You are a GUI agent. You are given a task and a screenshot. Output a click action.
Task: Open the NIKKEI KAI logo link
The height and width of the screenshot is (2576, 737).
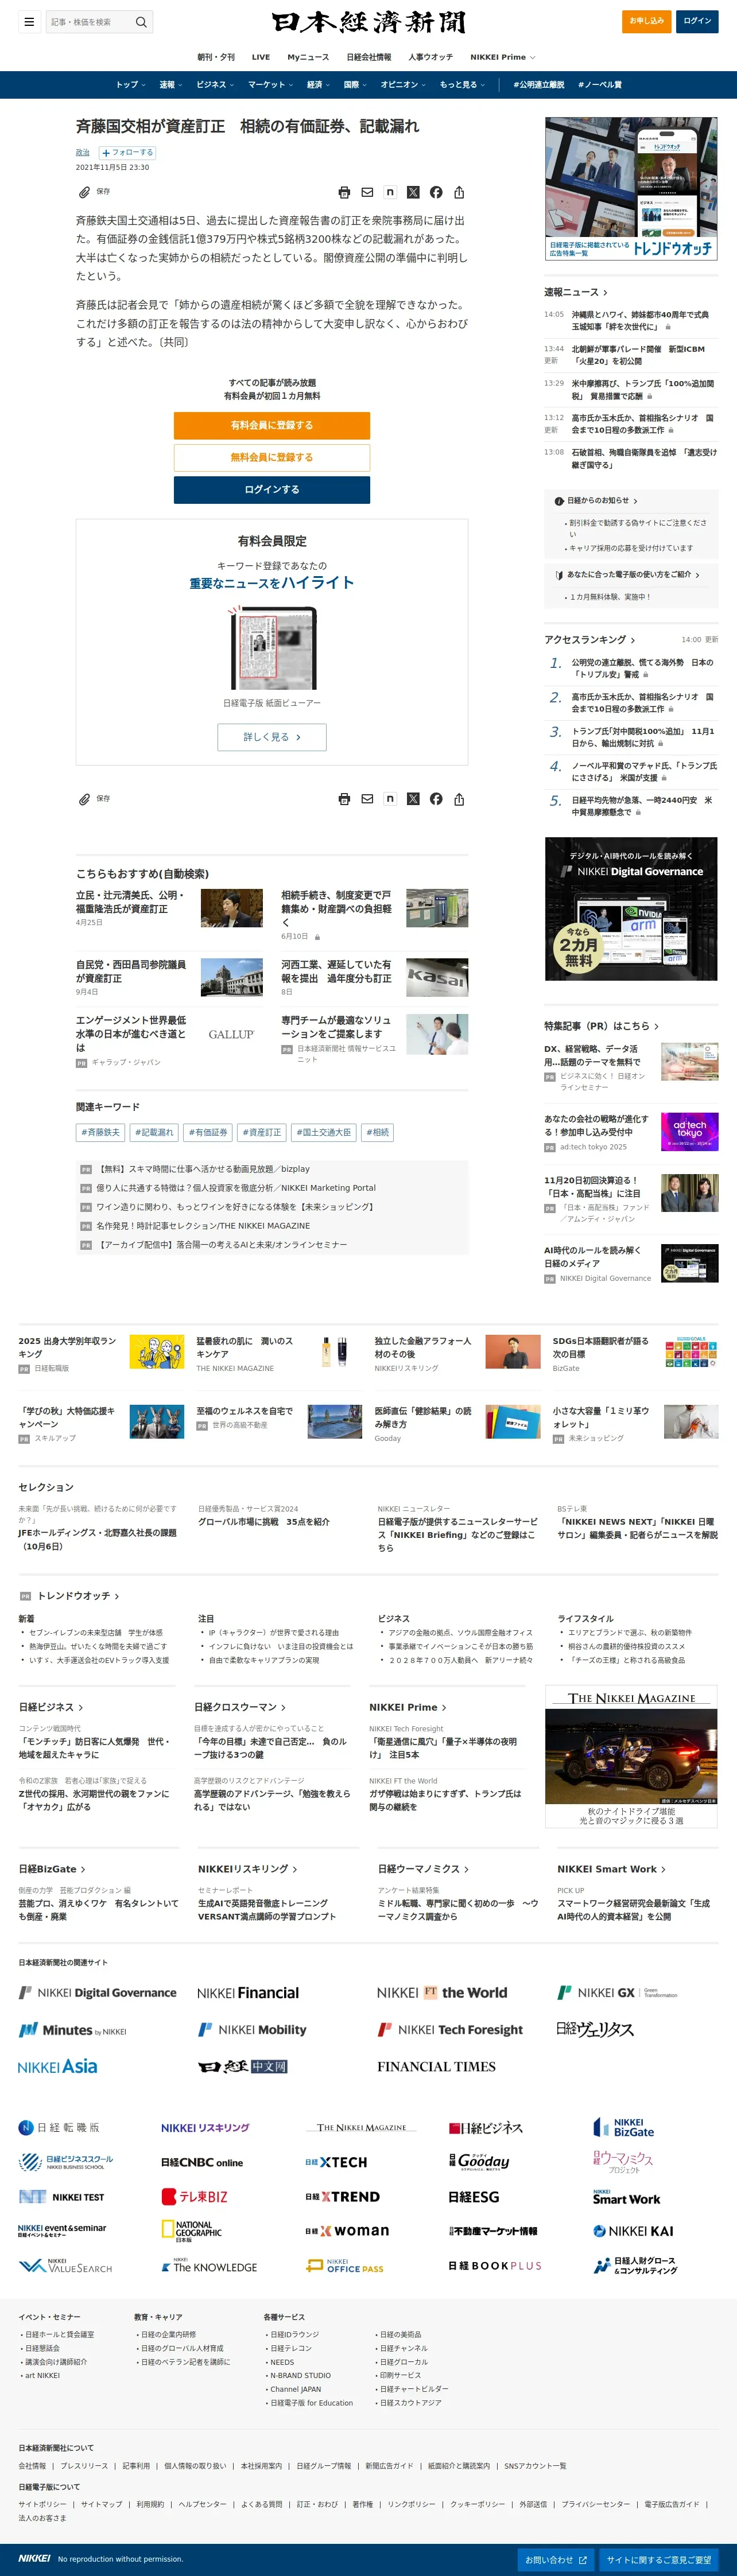[634, 2230]
